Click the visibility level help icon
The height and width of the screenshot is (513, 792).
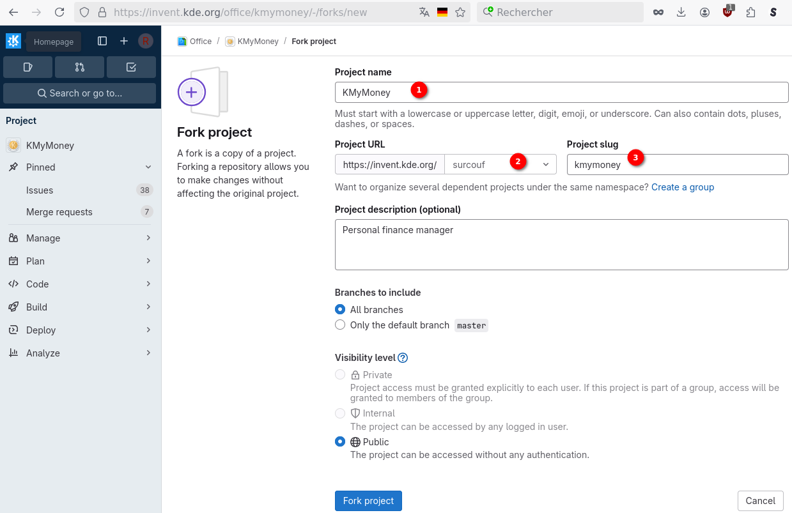coord(403,358)
